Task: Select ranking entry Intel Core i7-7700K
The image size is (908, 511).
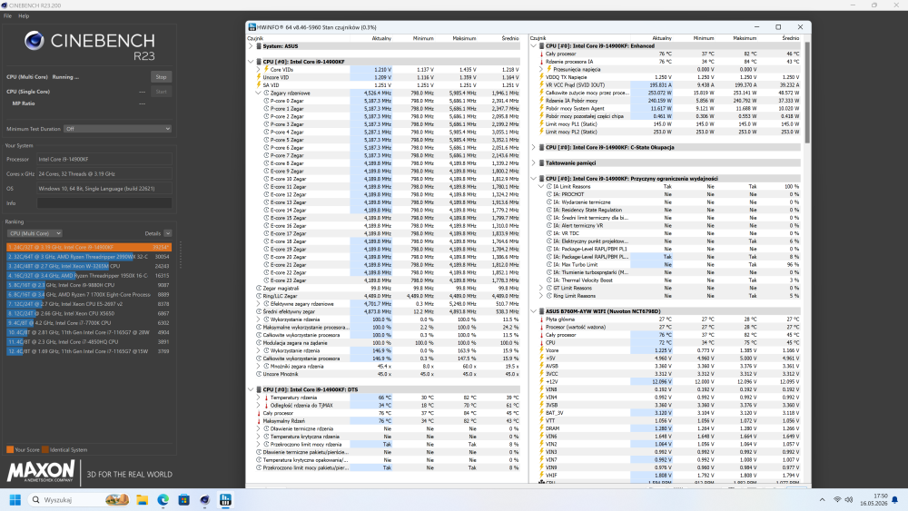Action: (89, 323)
